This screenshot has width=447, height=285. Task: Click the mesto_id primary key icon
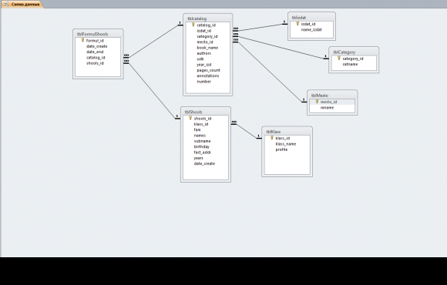coord(317,102)
